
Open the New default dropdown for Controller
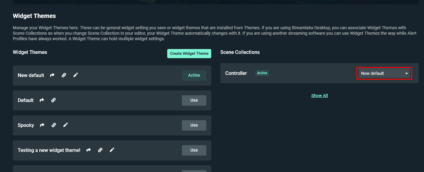point(384,73)
